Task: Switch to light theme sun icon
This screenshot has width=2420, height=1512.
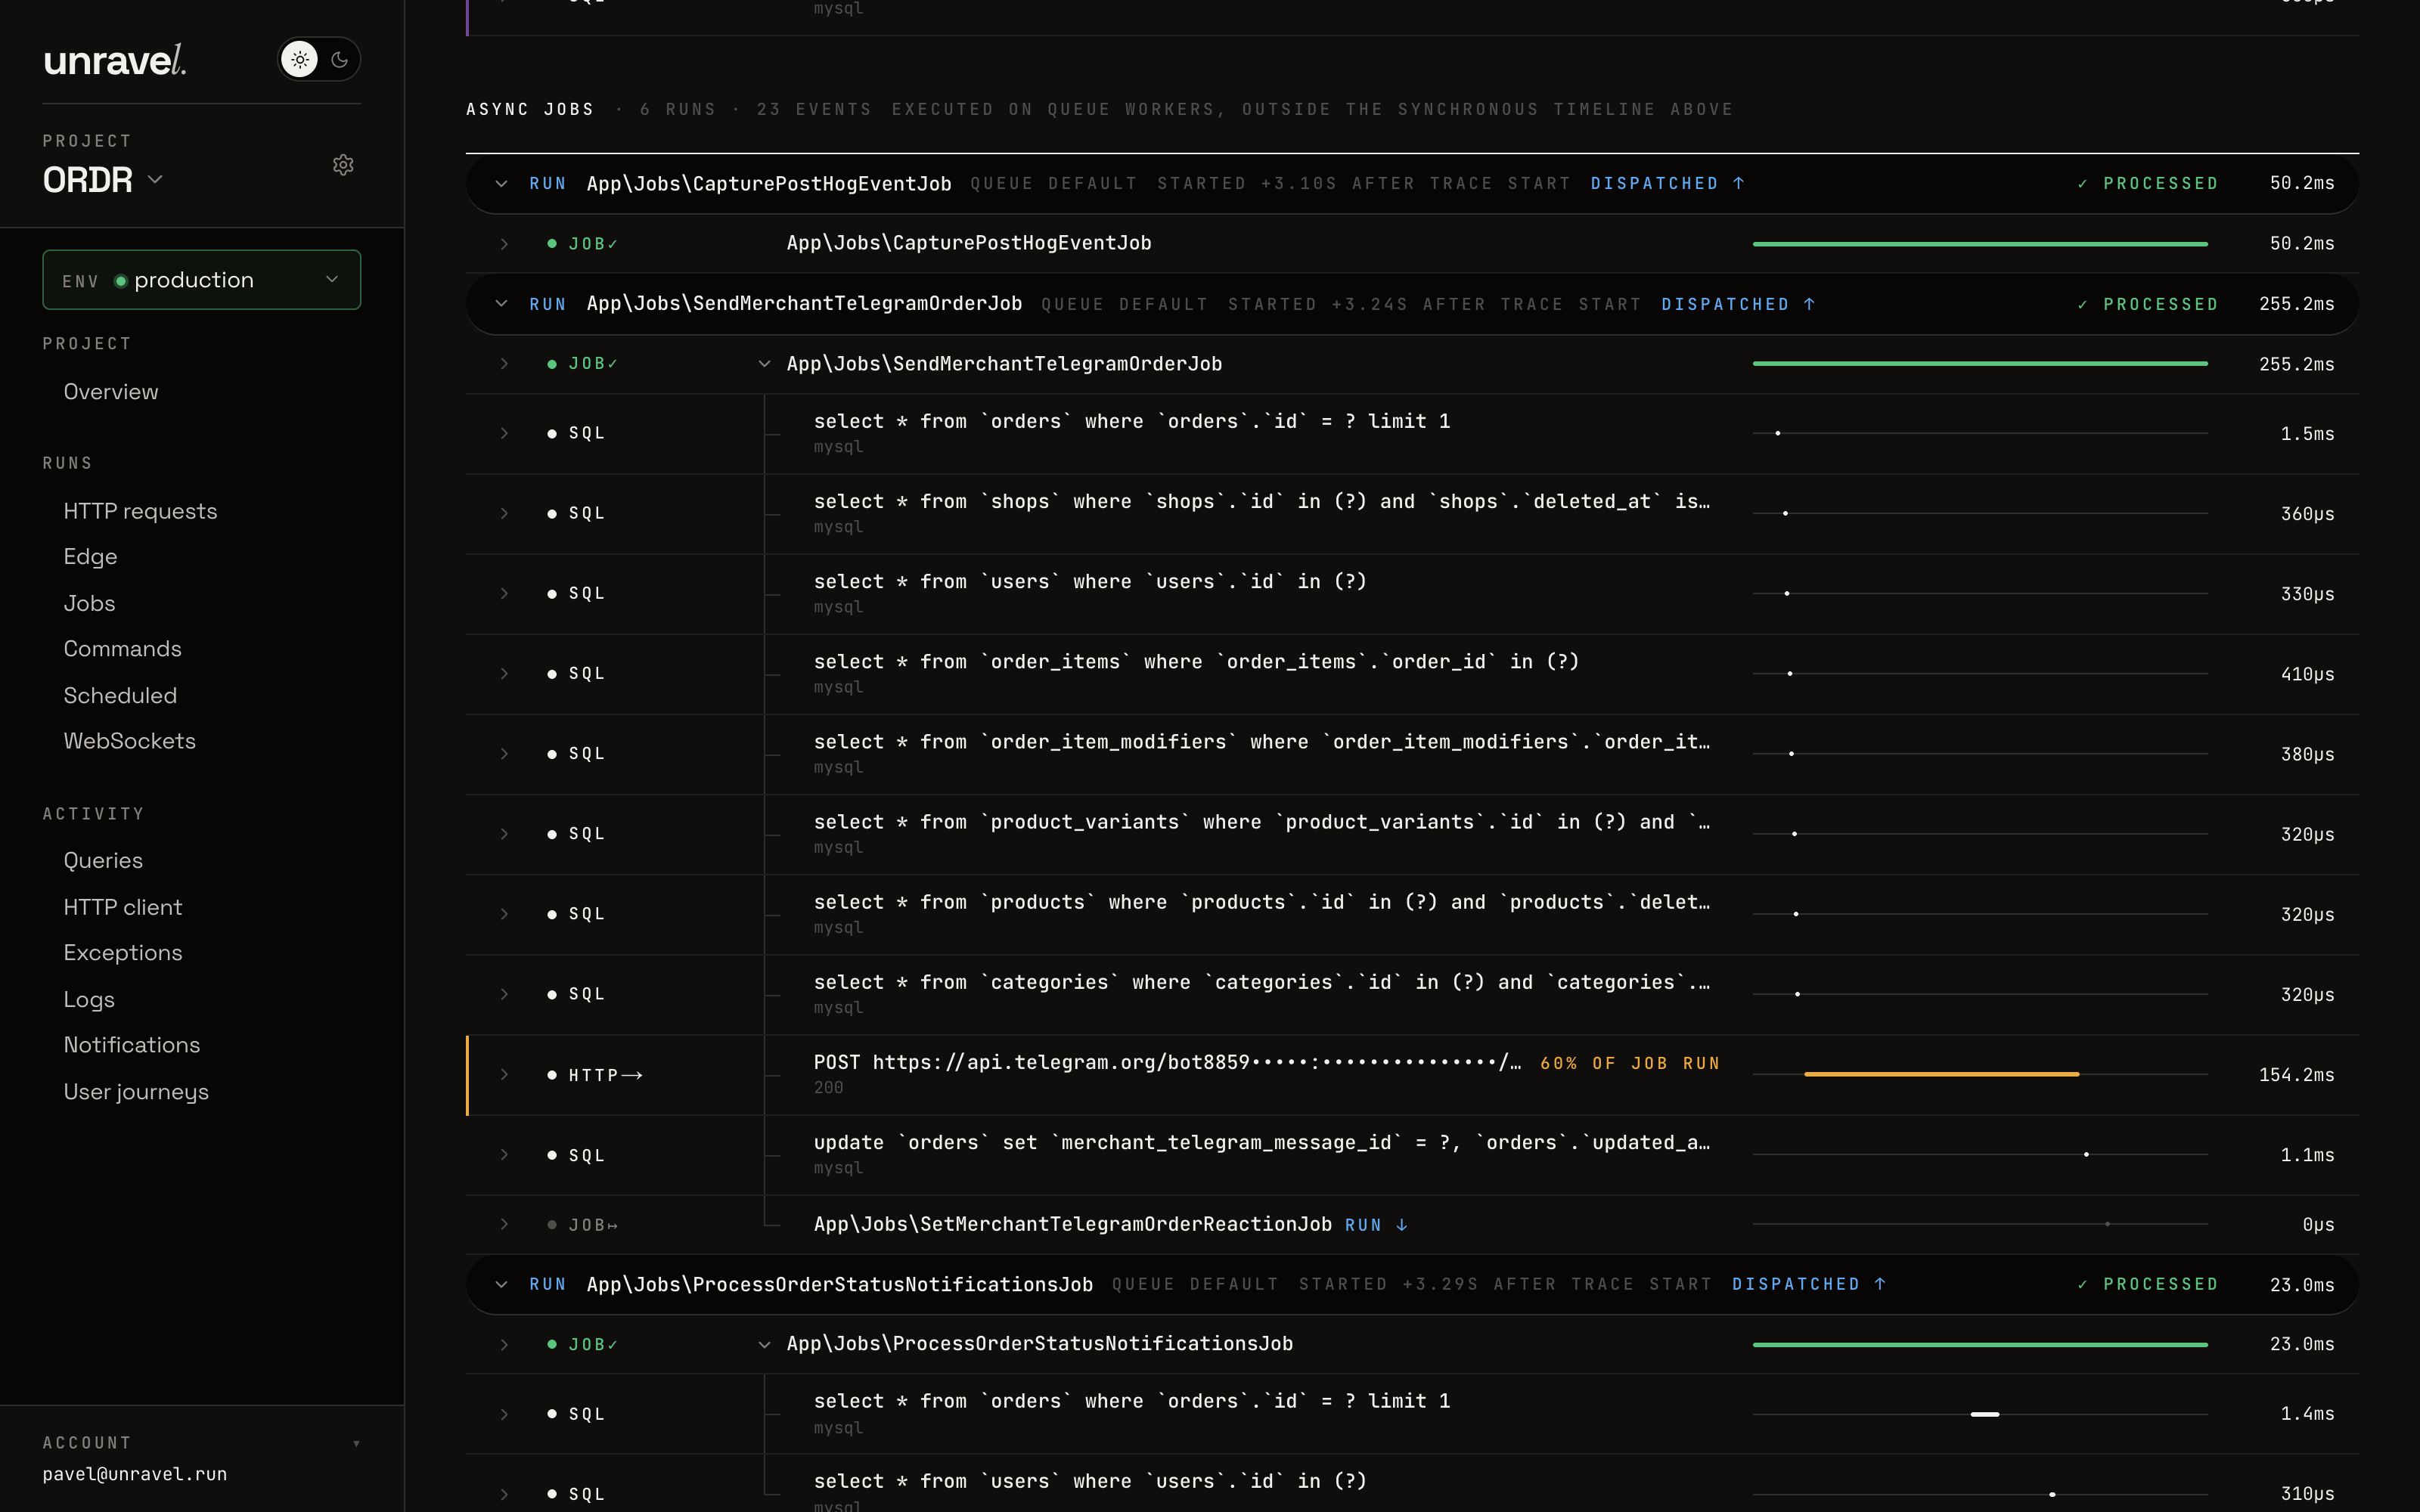Action: (x=300, y=60)
